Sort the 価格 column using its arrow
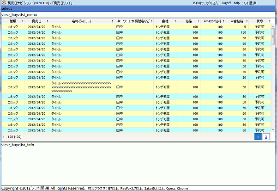This screenshot has height=191, width=277. (x=199, y=21)
